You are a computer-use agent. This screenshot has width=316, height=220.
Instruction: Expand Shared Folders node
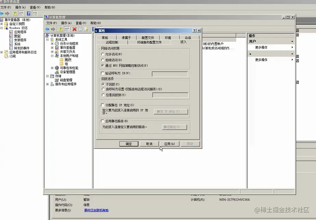click(52, 52)
